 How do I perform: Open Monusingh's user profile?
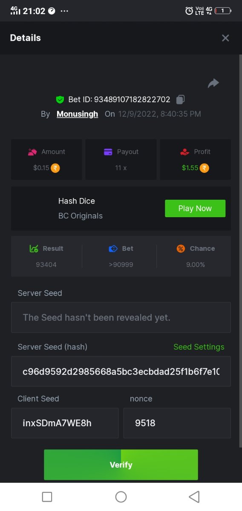pyautogui.click(x=77, y=114)
